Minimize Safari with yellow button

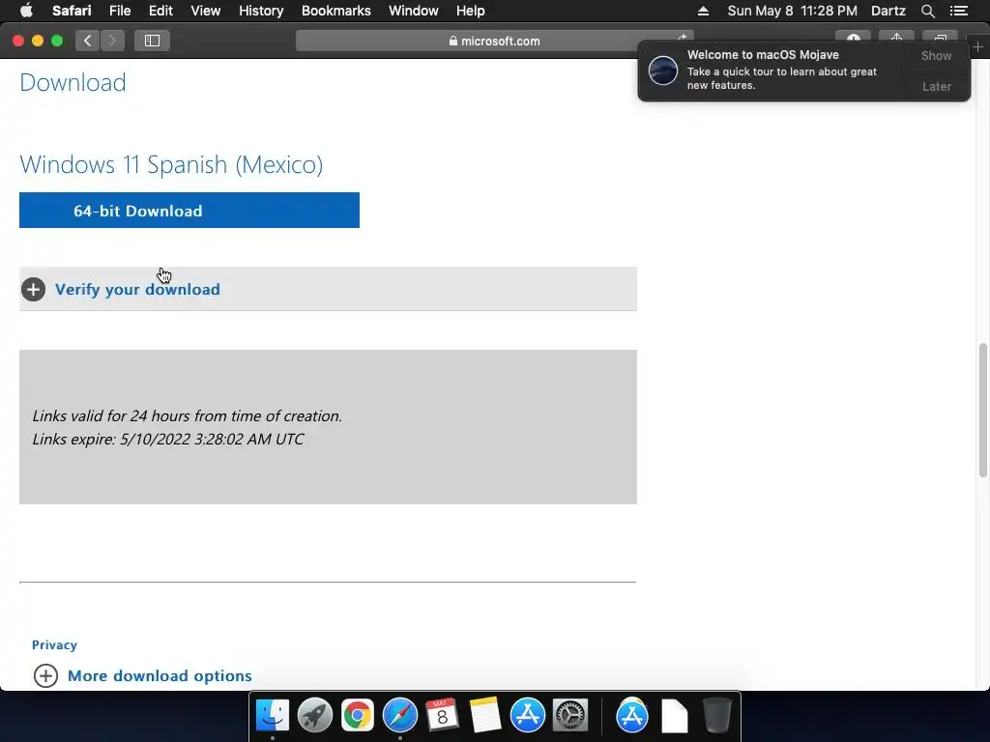point(38,41)
